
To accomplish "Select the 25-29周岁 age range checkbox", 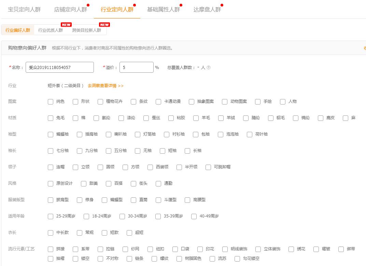I will 50,216.
